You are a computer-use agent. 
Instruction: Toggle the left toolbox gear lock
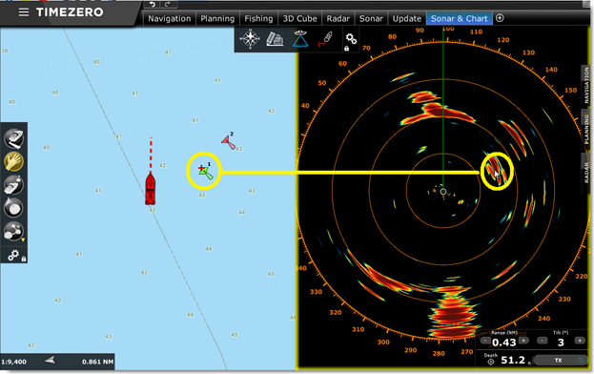[x=16, y=256]
